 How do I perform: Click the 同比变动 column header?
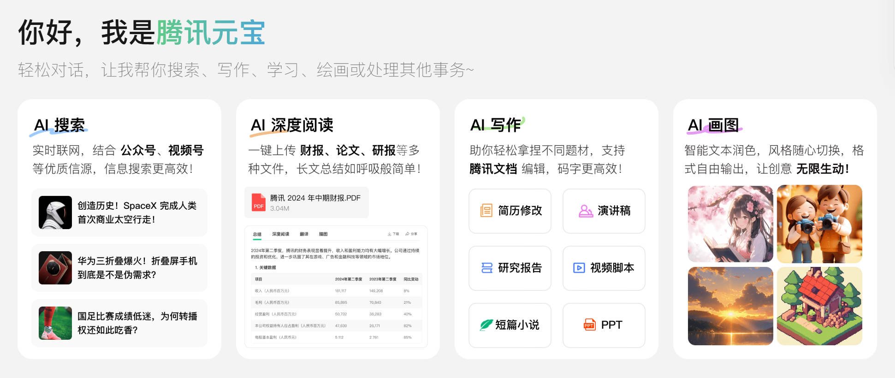coord(411,279)
